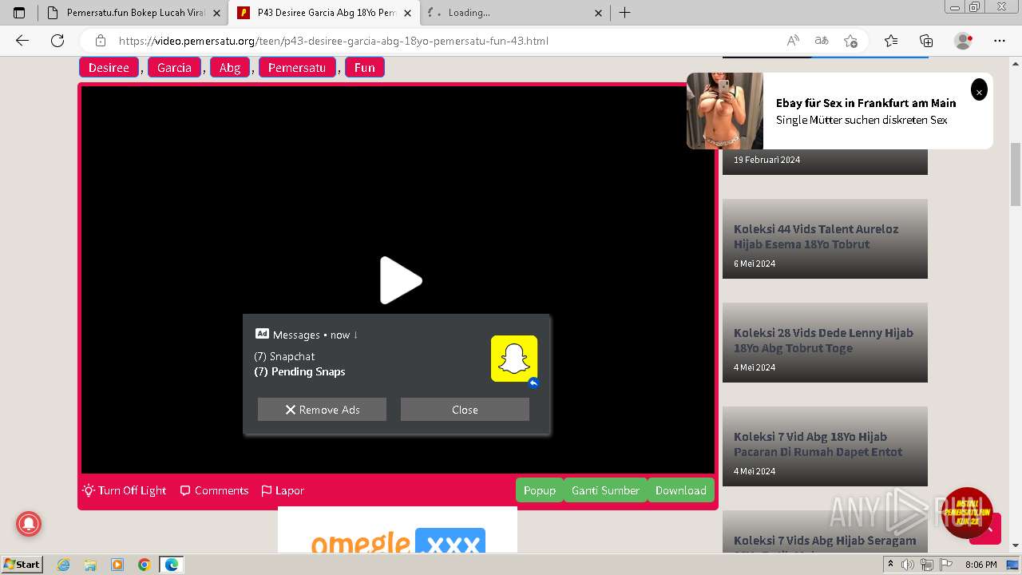
Task: Click the taskbar clock showing 8:06 PM
Action: pyautogui.click(x=980, y=565)
